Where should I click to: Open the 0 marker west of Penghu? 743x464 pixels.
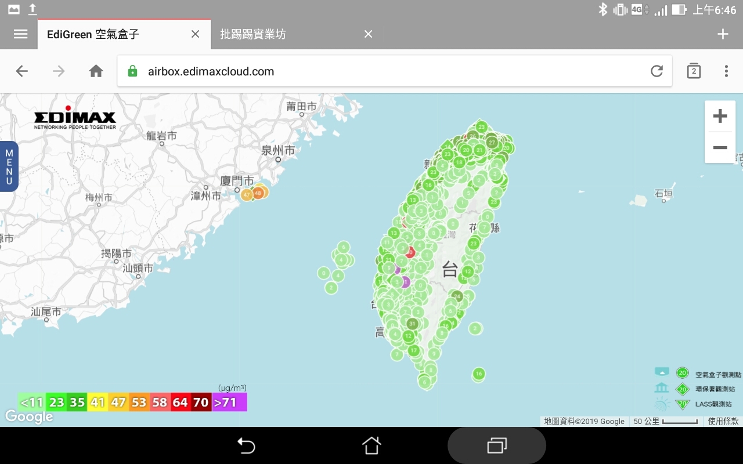[x=324, y=273]
